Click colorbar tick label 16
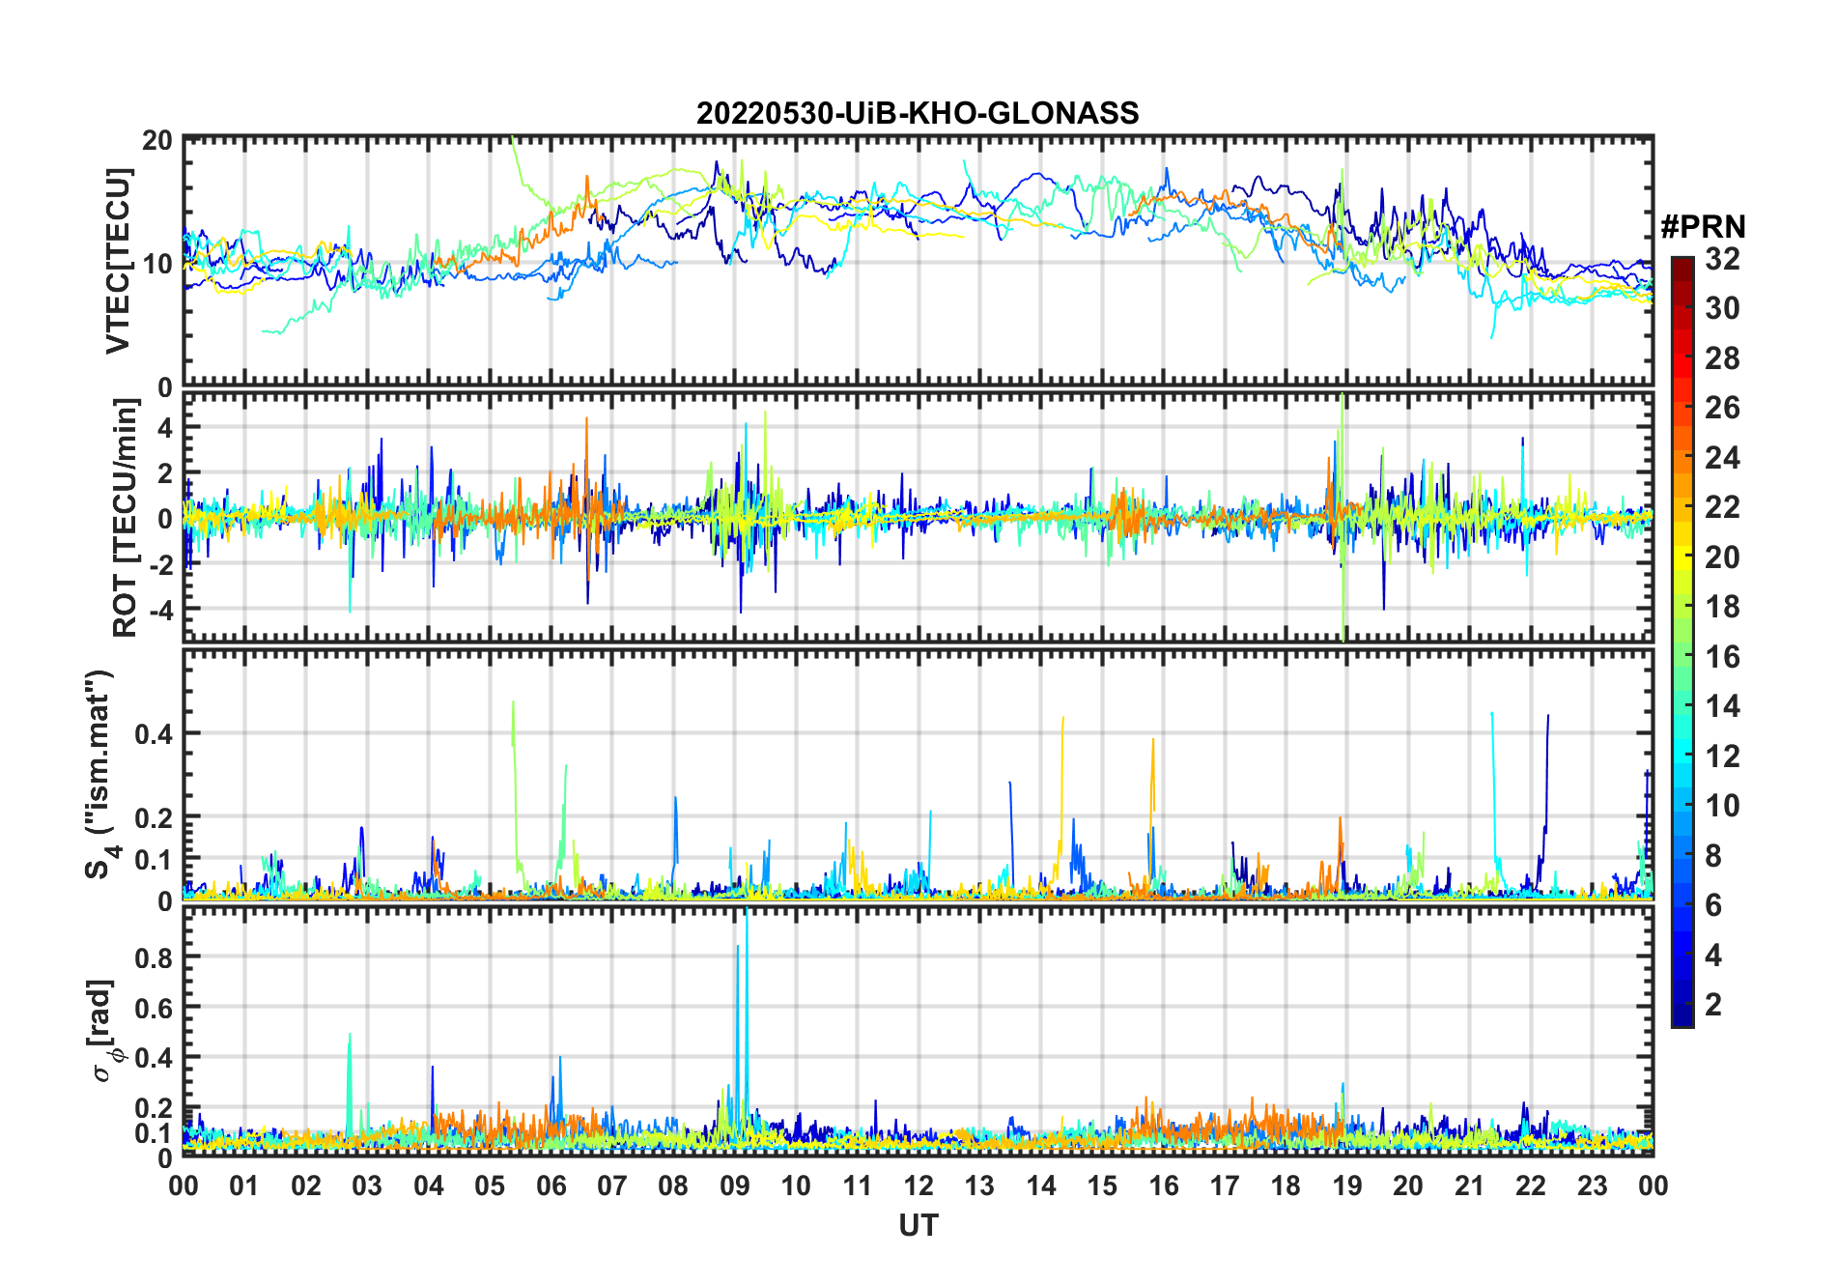The image size is (1837, 1285). point(1722,657)
